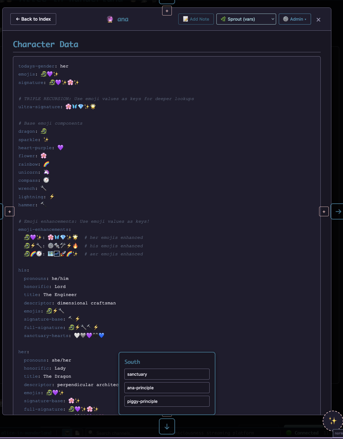Click Back to Index
This screenshot has height=439, width=343.
point(33,19)
